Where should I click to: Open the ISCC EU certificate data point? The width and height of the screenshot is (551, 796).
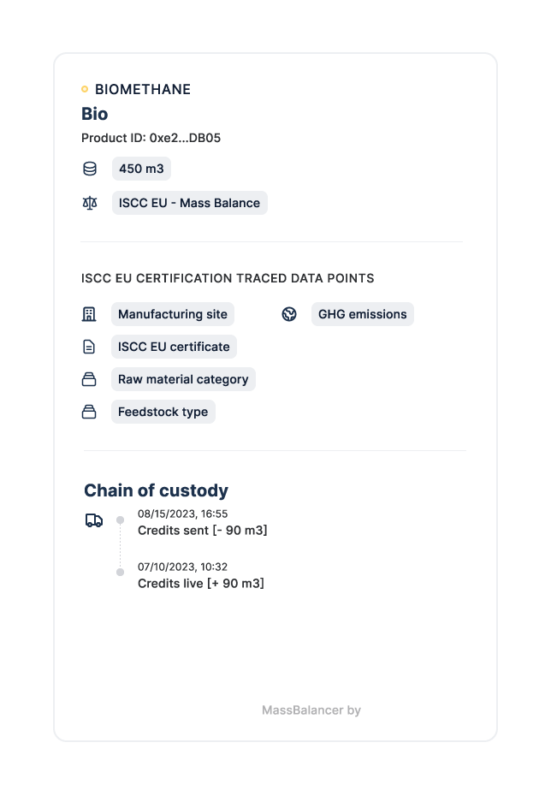174,347
